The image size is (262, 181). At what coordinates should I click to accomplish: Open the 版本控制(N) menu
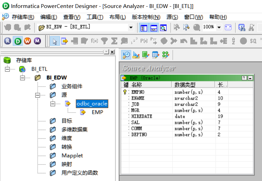click(x=146, y=17)
